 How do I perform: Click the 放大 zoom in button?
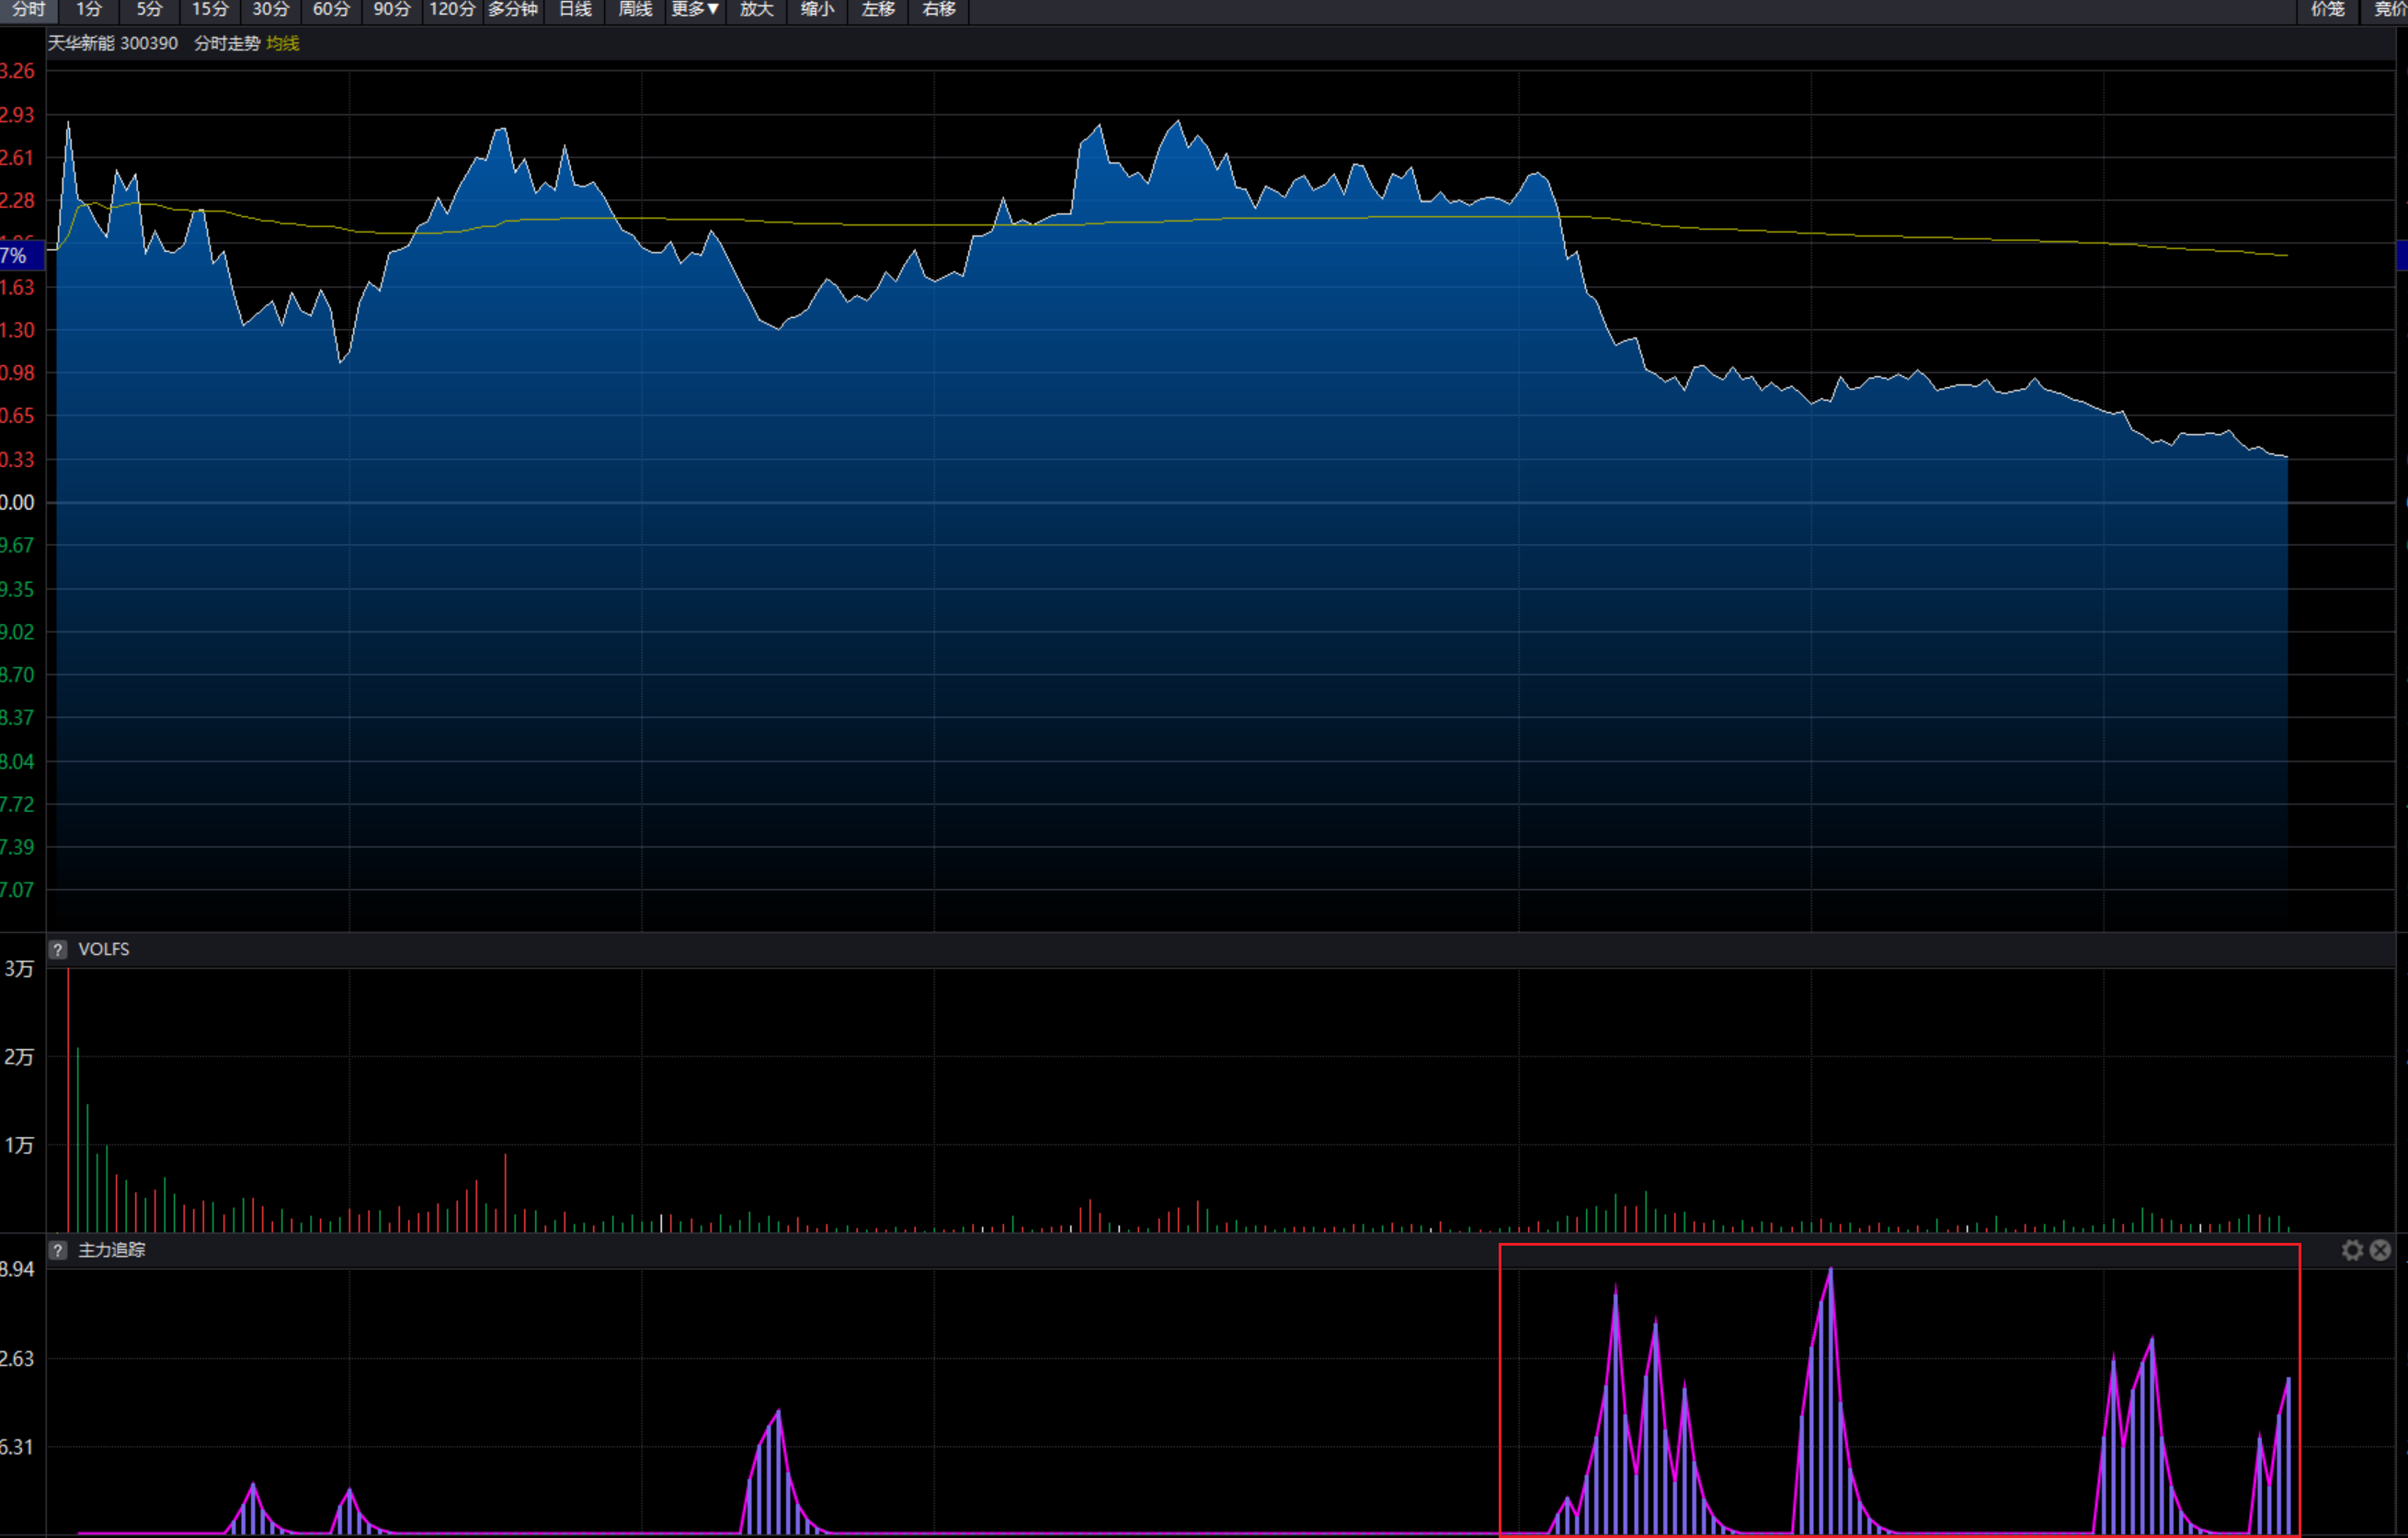[x=757, y=10]
